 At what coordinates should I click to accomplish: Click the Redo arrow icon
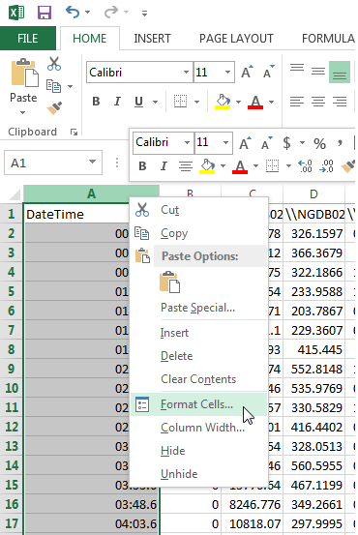pyautogui.click(x=111, y=13)
